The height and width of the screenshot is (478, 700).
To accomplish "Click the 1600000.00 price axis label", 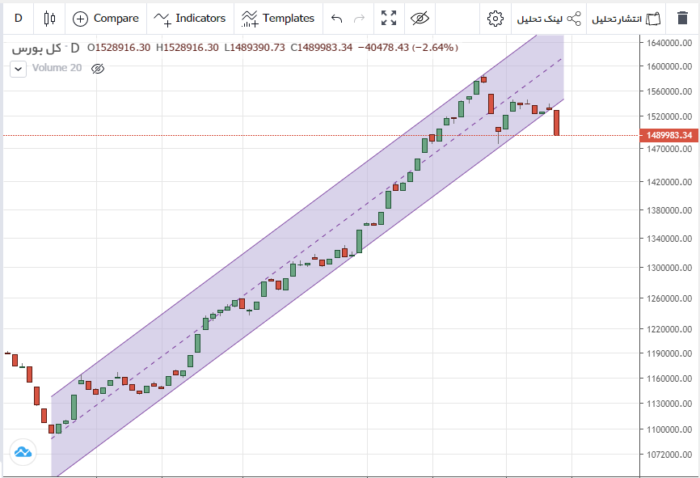I will 669,66.
